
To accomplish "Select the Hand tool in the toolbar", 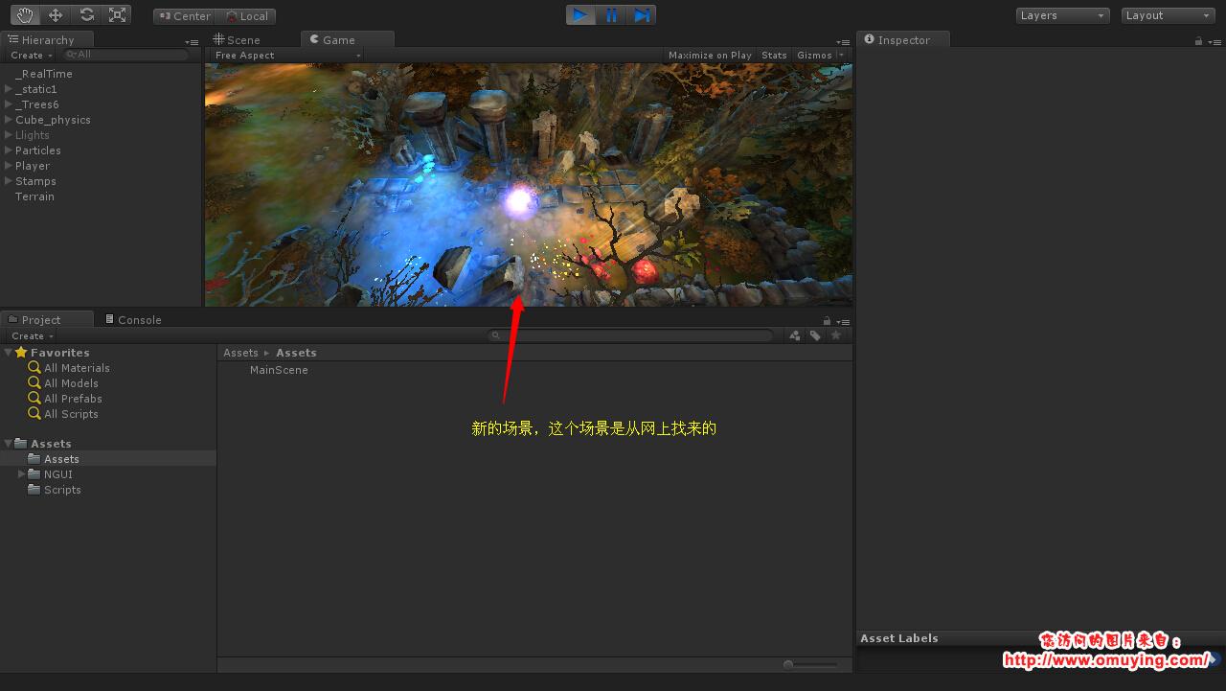I will click(x=25, y=15).
